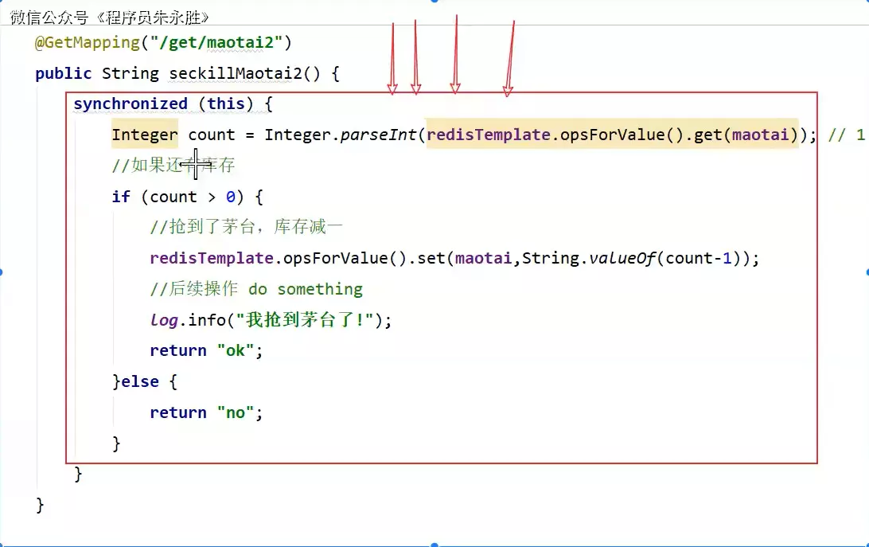Click the bottom-center blue selection handle
This screenshot has height=547, width=869.
[434, 545]
